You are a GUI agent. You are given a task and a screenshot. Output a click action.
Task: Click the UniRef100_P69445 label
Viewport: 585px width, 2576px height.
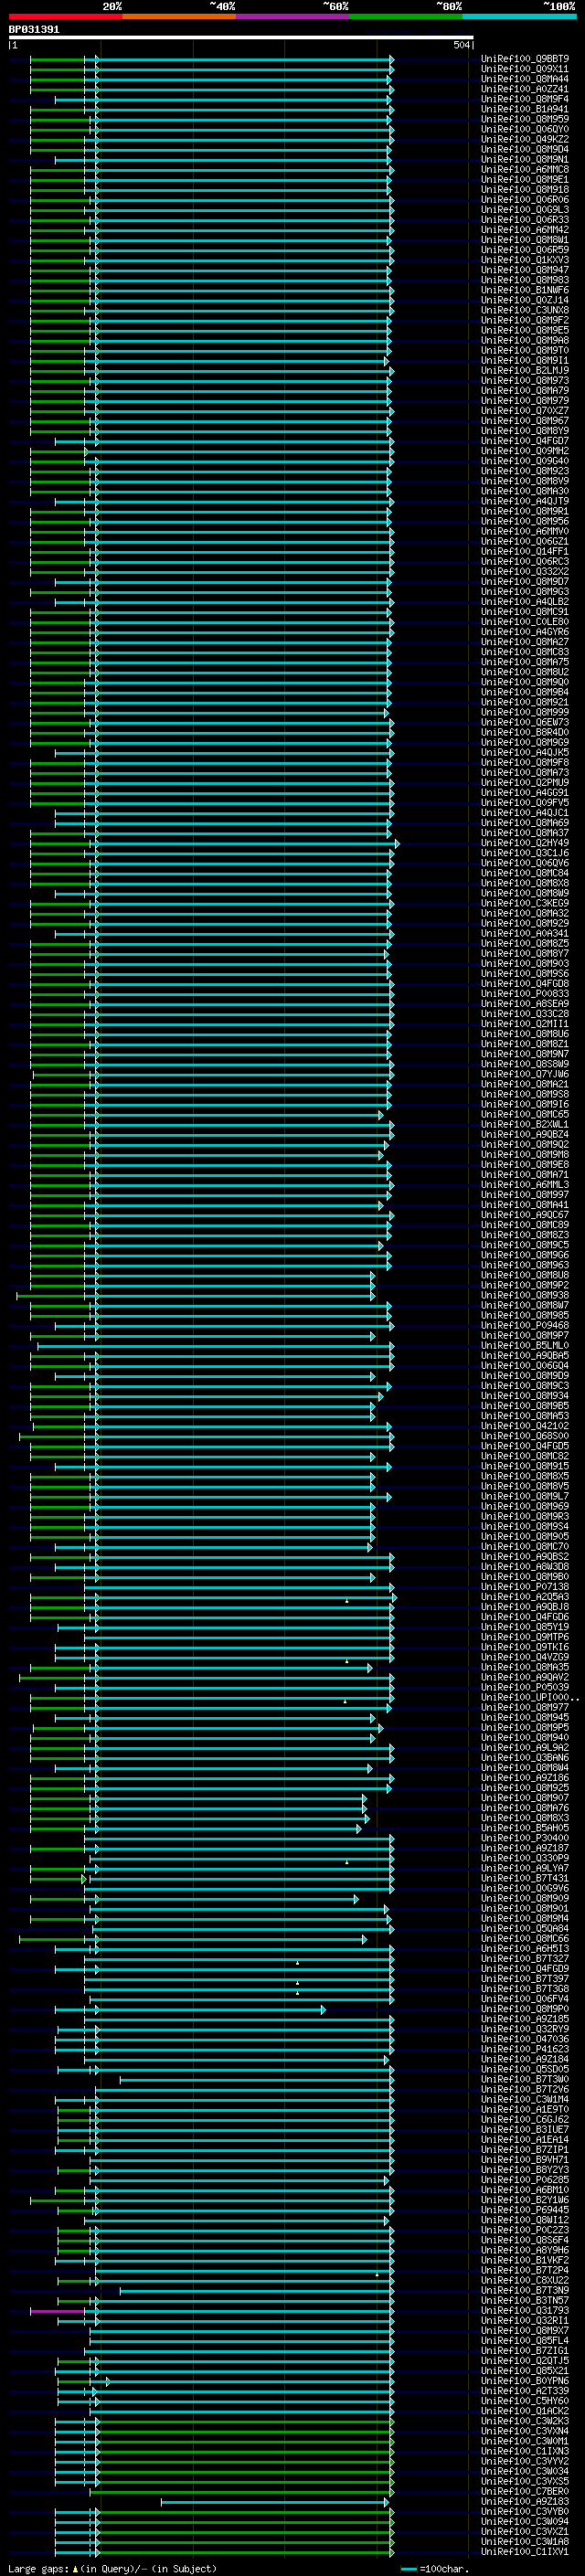tap(524, 2210)
